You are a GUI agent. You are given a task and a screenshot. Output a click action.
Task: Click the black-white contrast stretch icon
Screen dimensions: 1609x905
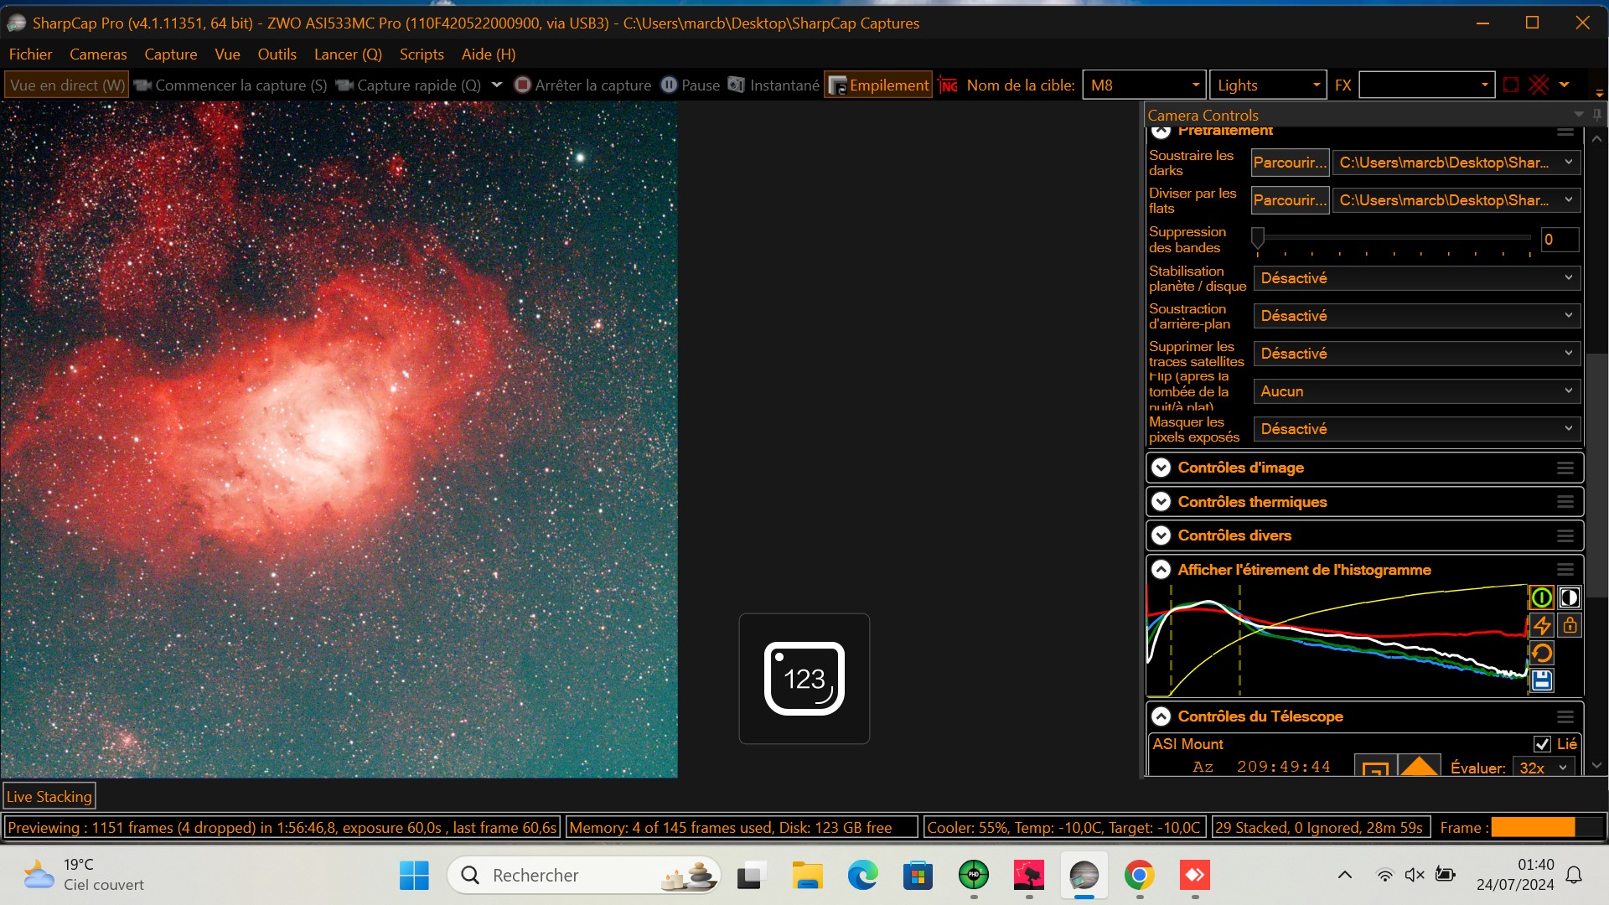pos(1569,597)
